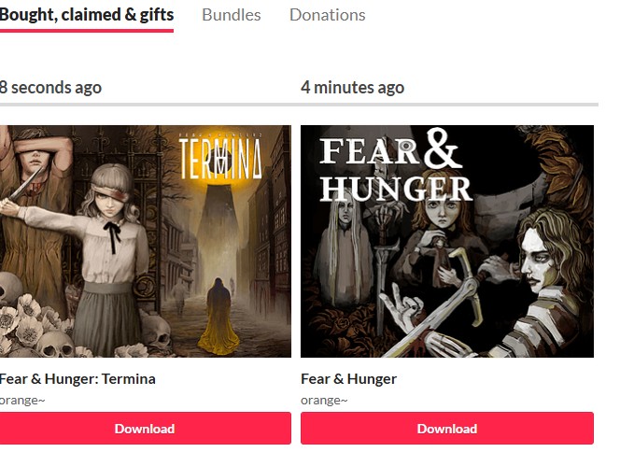
Task: Download Fear & Hunger: Termina
Action: [x=146, y=429]
